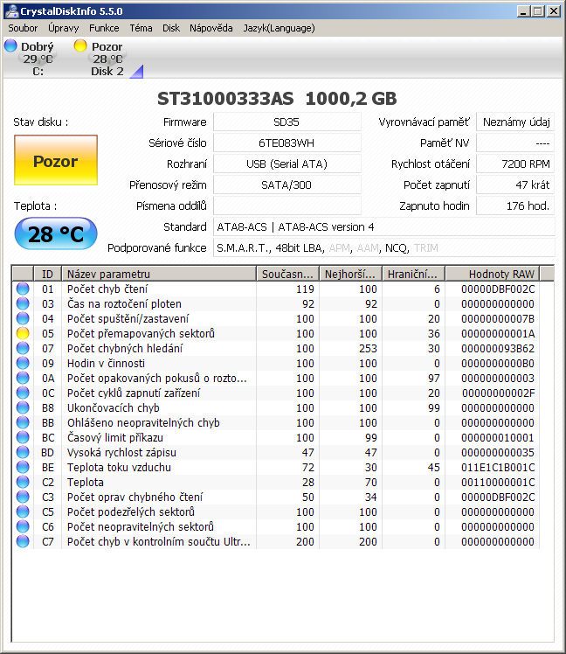Open the Téma menu
Viewport: 566px width, 654px height.
click(141, 28)
